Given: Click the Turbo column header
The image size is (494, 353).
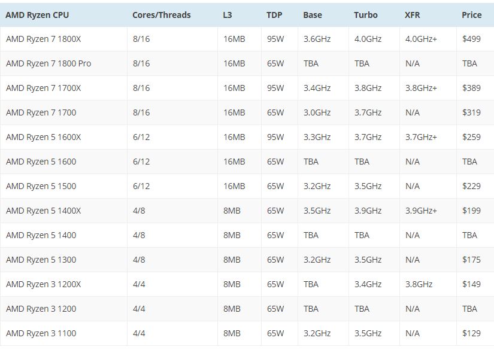Looking at the screenshot, I should click(x=365, y=15).
